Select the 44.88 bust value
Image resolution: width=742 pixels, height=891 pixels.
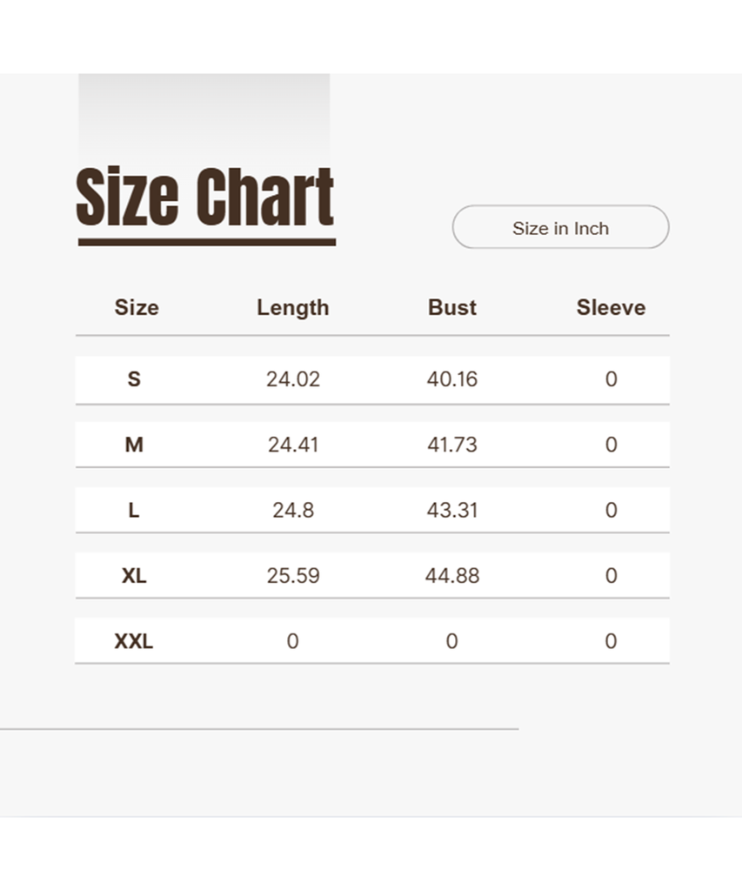(x=451, y=575)
